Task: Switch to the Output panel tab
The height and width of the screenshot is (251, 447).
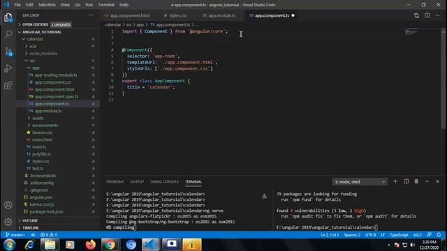Action: (137, 181)
